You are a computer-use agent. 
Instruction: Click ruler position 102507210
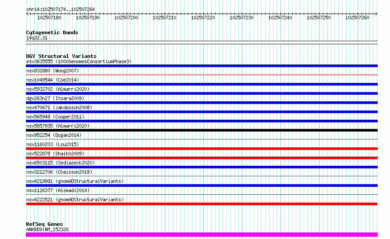point(164,18)
